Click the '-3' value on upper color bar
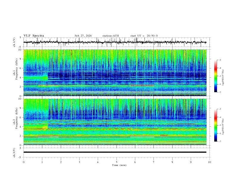 (220, 60)
